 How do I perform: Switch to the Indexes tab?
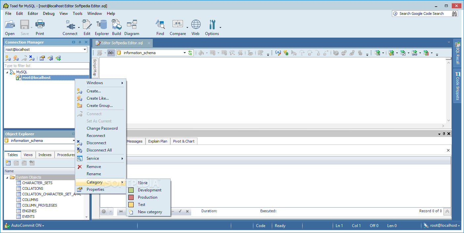coord(45,155)
